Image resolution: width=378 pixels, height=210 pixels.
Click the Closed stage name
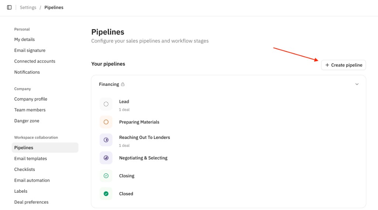pos(126,194)
